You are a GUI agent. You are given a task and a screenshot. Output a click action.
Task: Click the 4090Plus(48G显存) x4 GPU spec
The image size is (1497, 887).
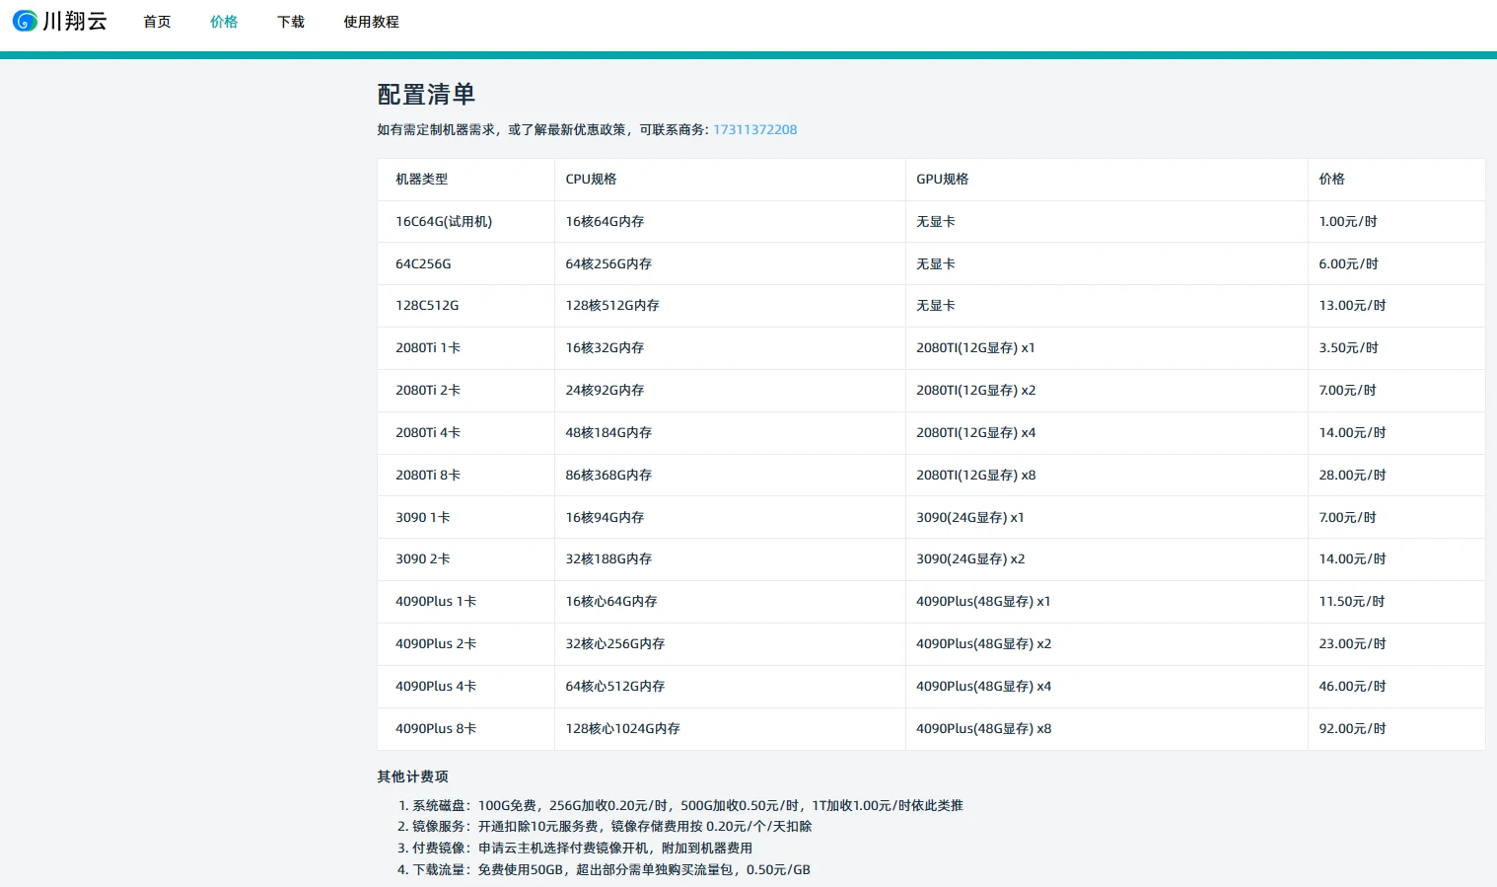pyautogui.click(x=984, y=686)
